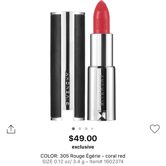
Task: Open the product video play arrow
Action: (x=92, y=129)
